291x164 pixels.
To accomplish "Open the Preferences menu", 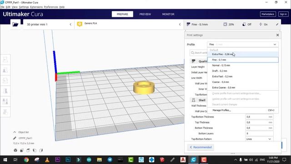I will click(51, 7).
